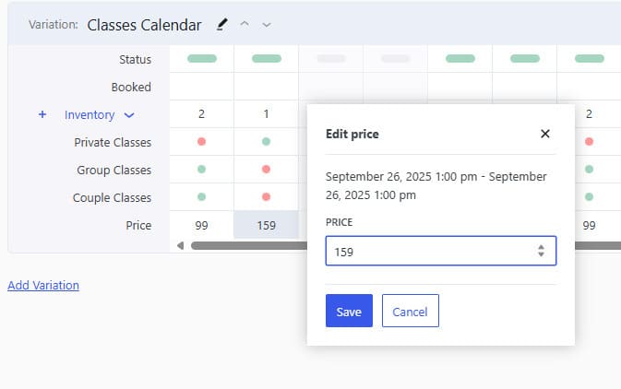621x389 pixels.
Task: Save the edited price
Action: point(349,312)
